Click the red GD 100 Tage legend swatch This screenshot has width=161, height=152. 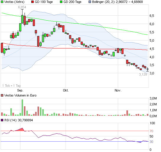(x=32, y=2)
